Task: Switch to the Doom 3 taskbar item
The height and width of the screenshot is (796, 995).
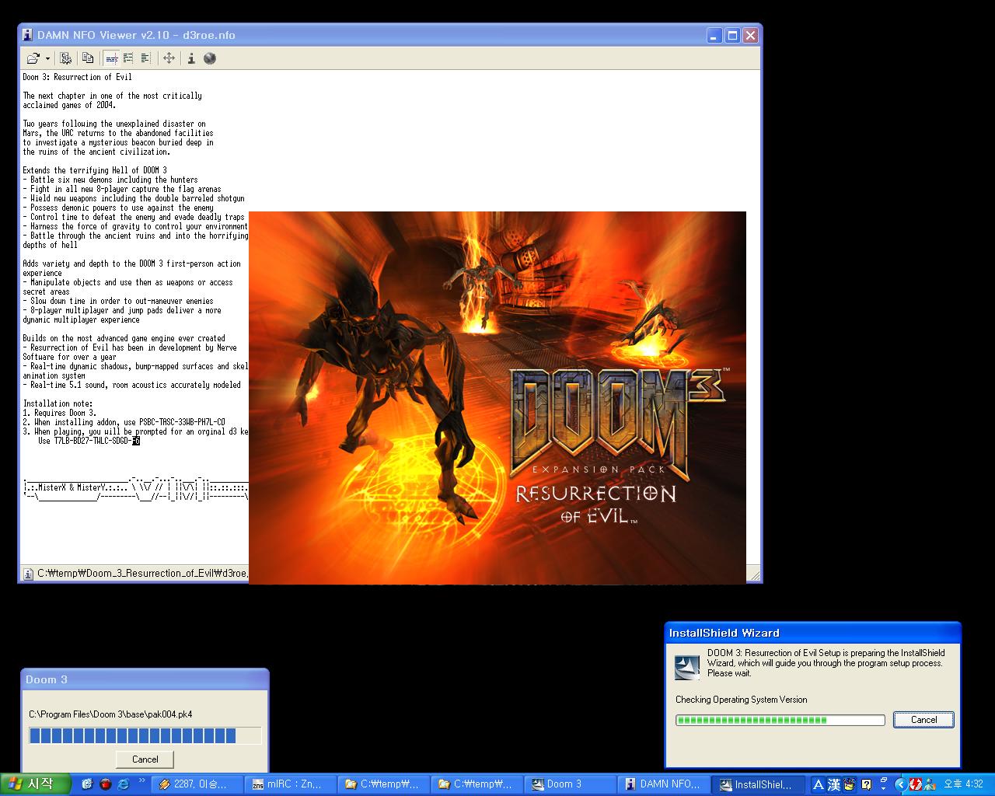Action: (x=570, y=784)
